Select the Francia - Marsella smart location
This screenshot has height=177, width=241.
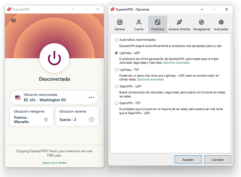point(32,116)
